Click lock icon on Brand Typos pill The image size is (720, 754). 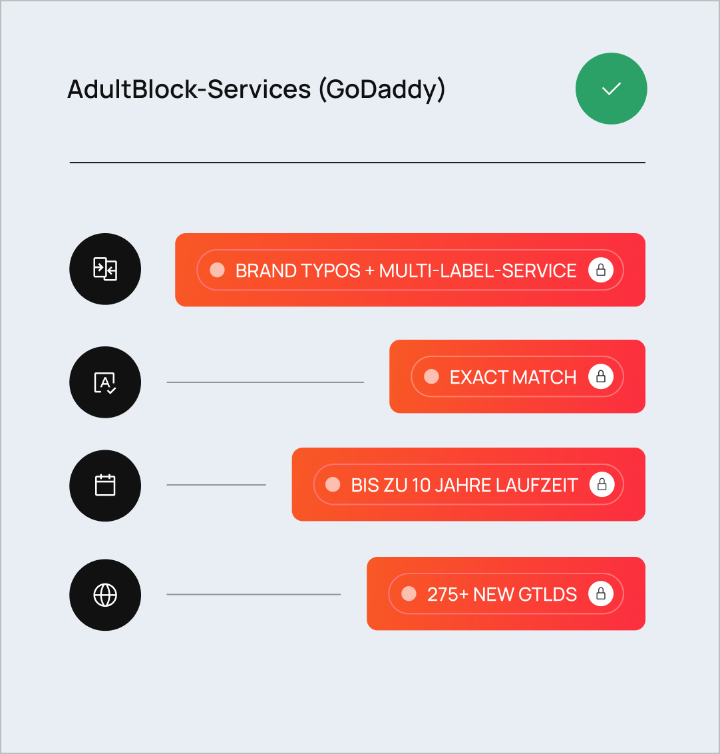pyautogui.click(x=601, y=270)
